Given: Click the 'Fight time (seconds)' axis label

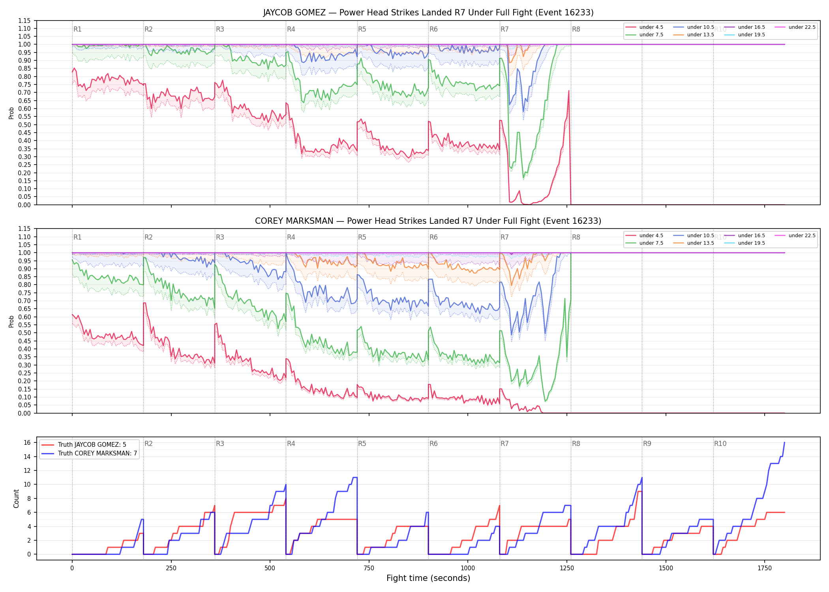Looking at the screenshot, I should [x=428, y=579].
